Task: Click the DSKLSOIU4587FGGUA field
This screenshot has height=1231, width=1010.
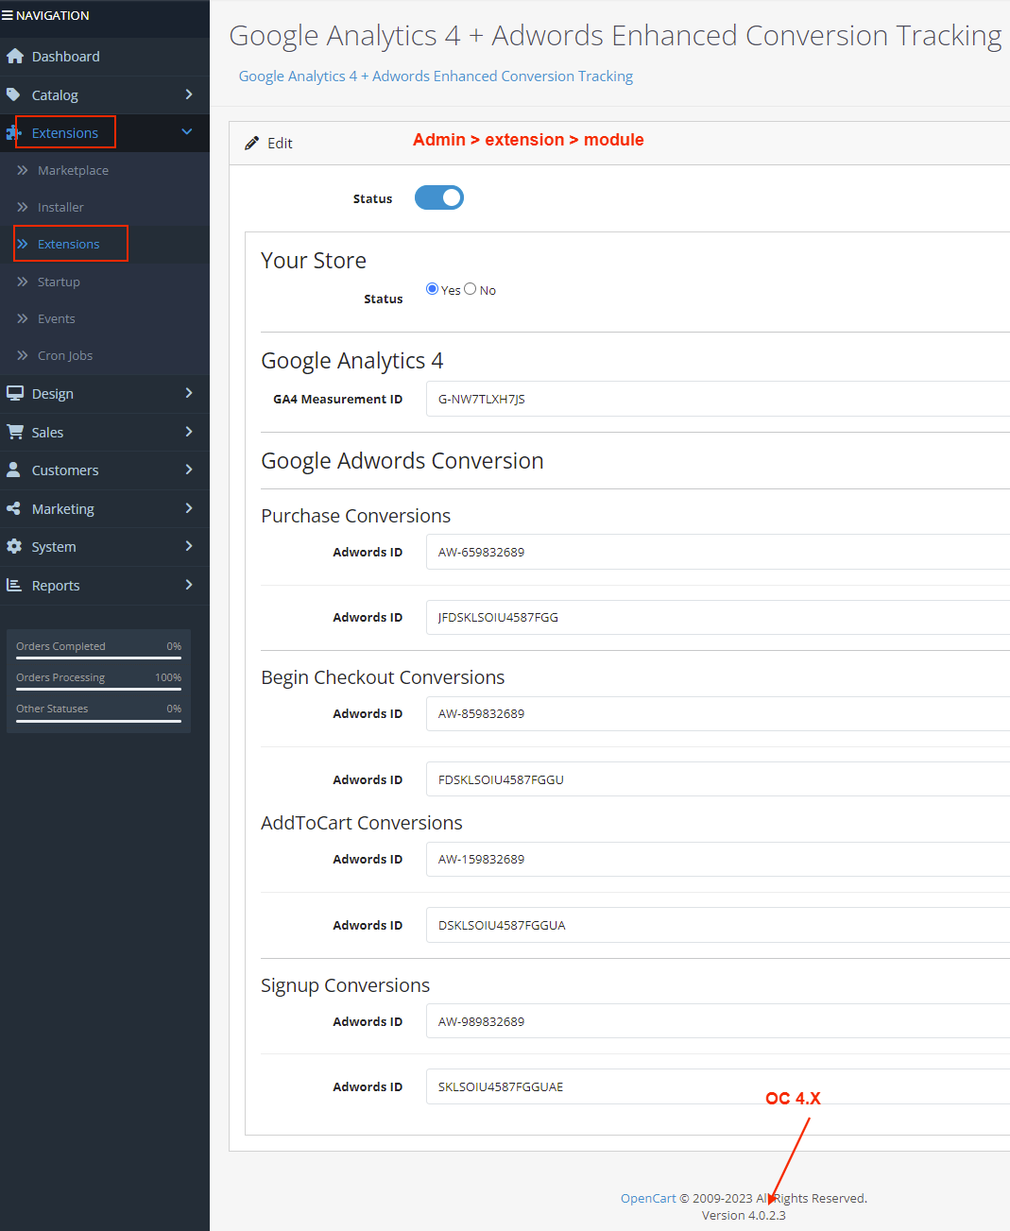Action: (x=718, y=925)
